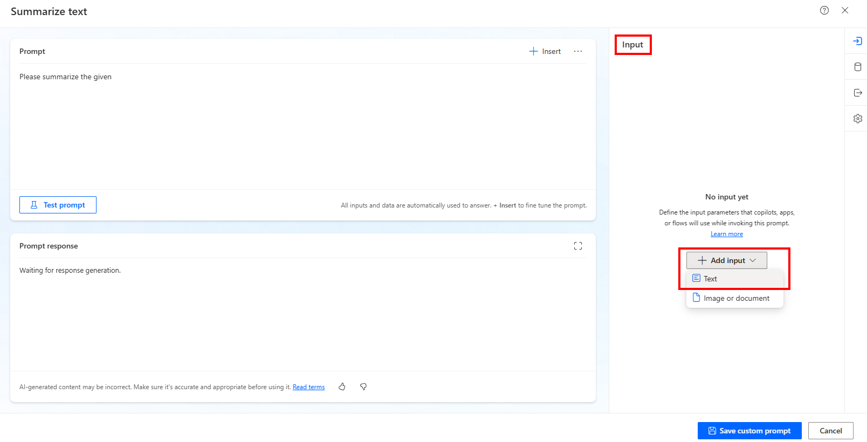The height and width of the screenshot is (442, 867).
Task: Click Insert in the Prompt header
Action: pos(545,51)
